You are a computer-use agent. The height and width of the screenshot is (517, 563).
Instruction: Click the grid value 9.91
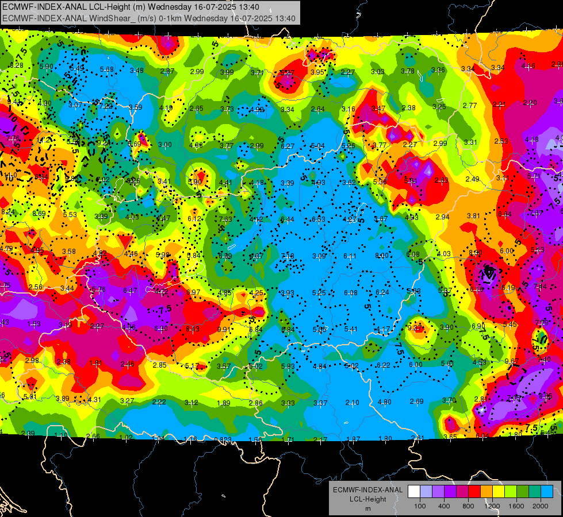pos(224,329)
